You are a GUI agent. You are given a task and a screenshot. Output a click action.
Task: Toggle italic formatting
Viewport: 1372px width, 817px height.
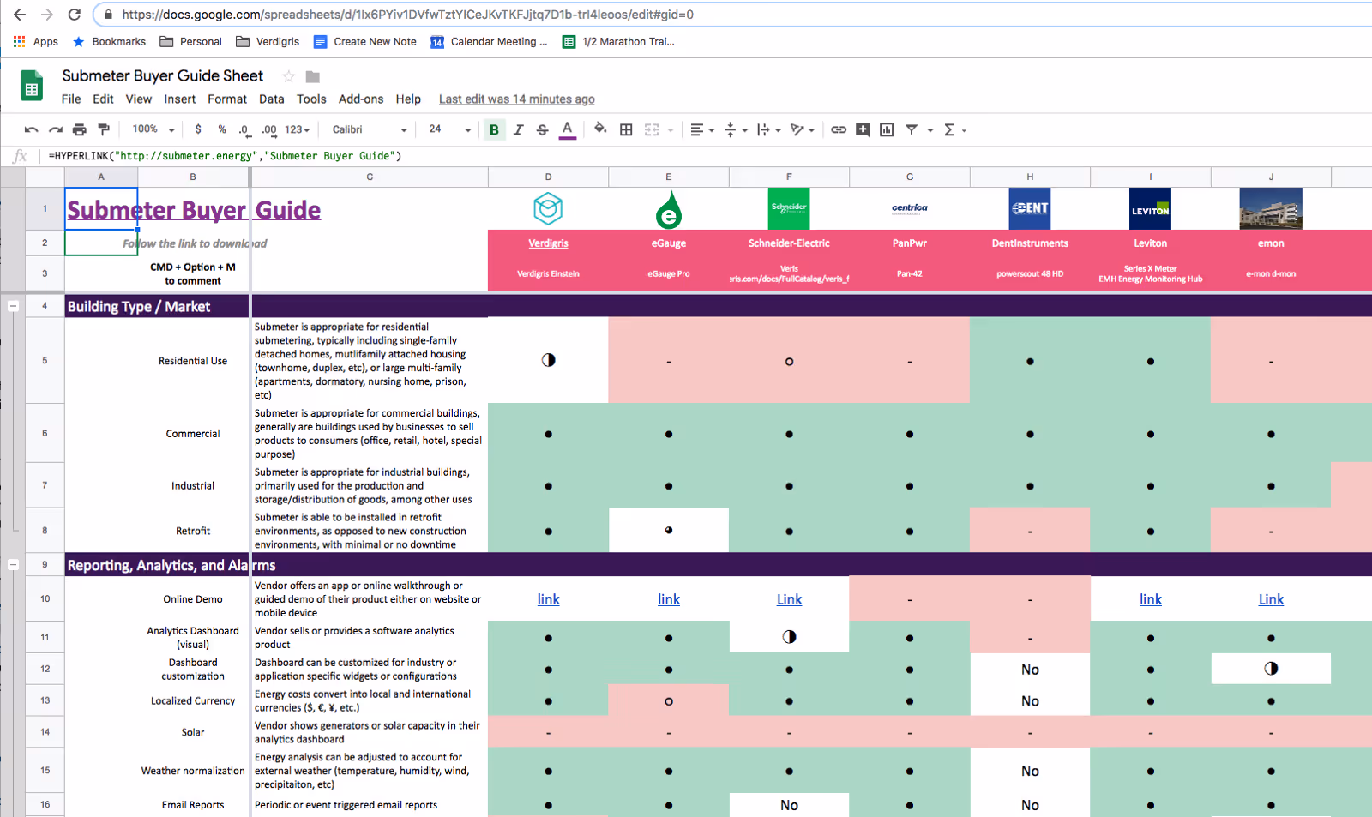[x=518, y=129]
